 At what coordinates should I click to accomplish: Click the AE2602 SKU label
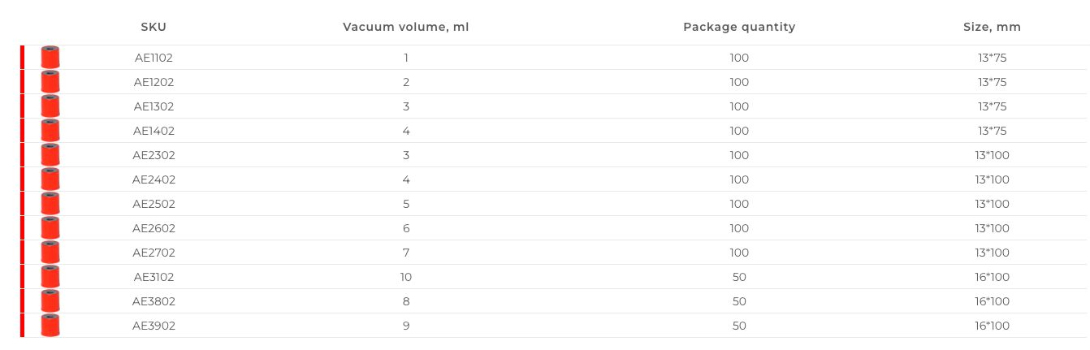point(154,228)
